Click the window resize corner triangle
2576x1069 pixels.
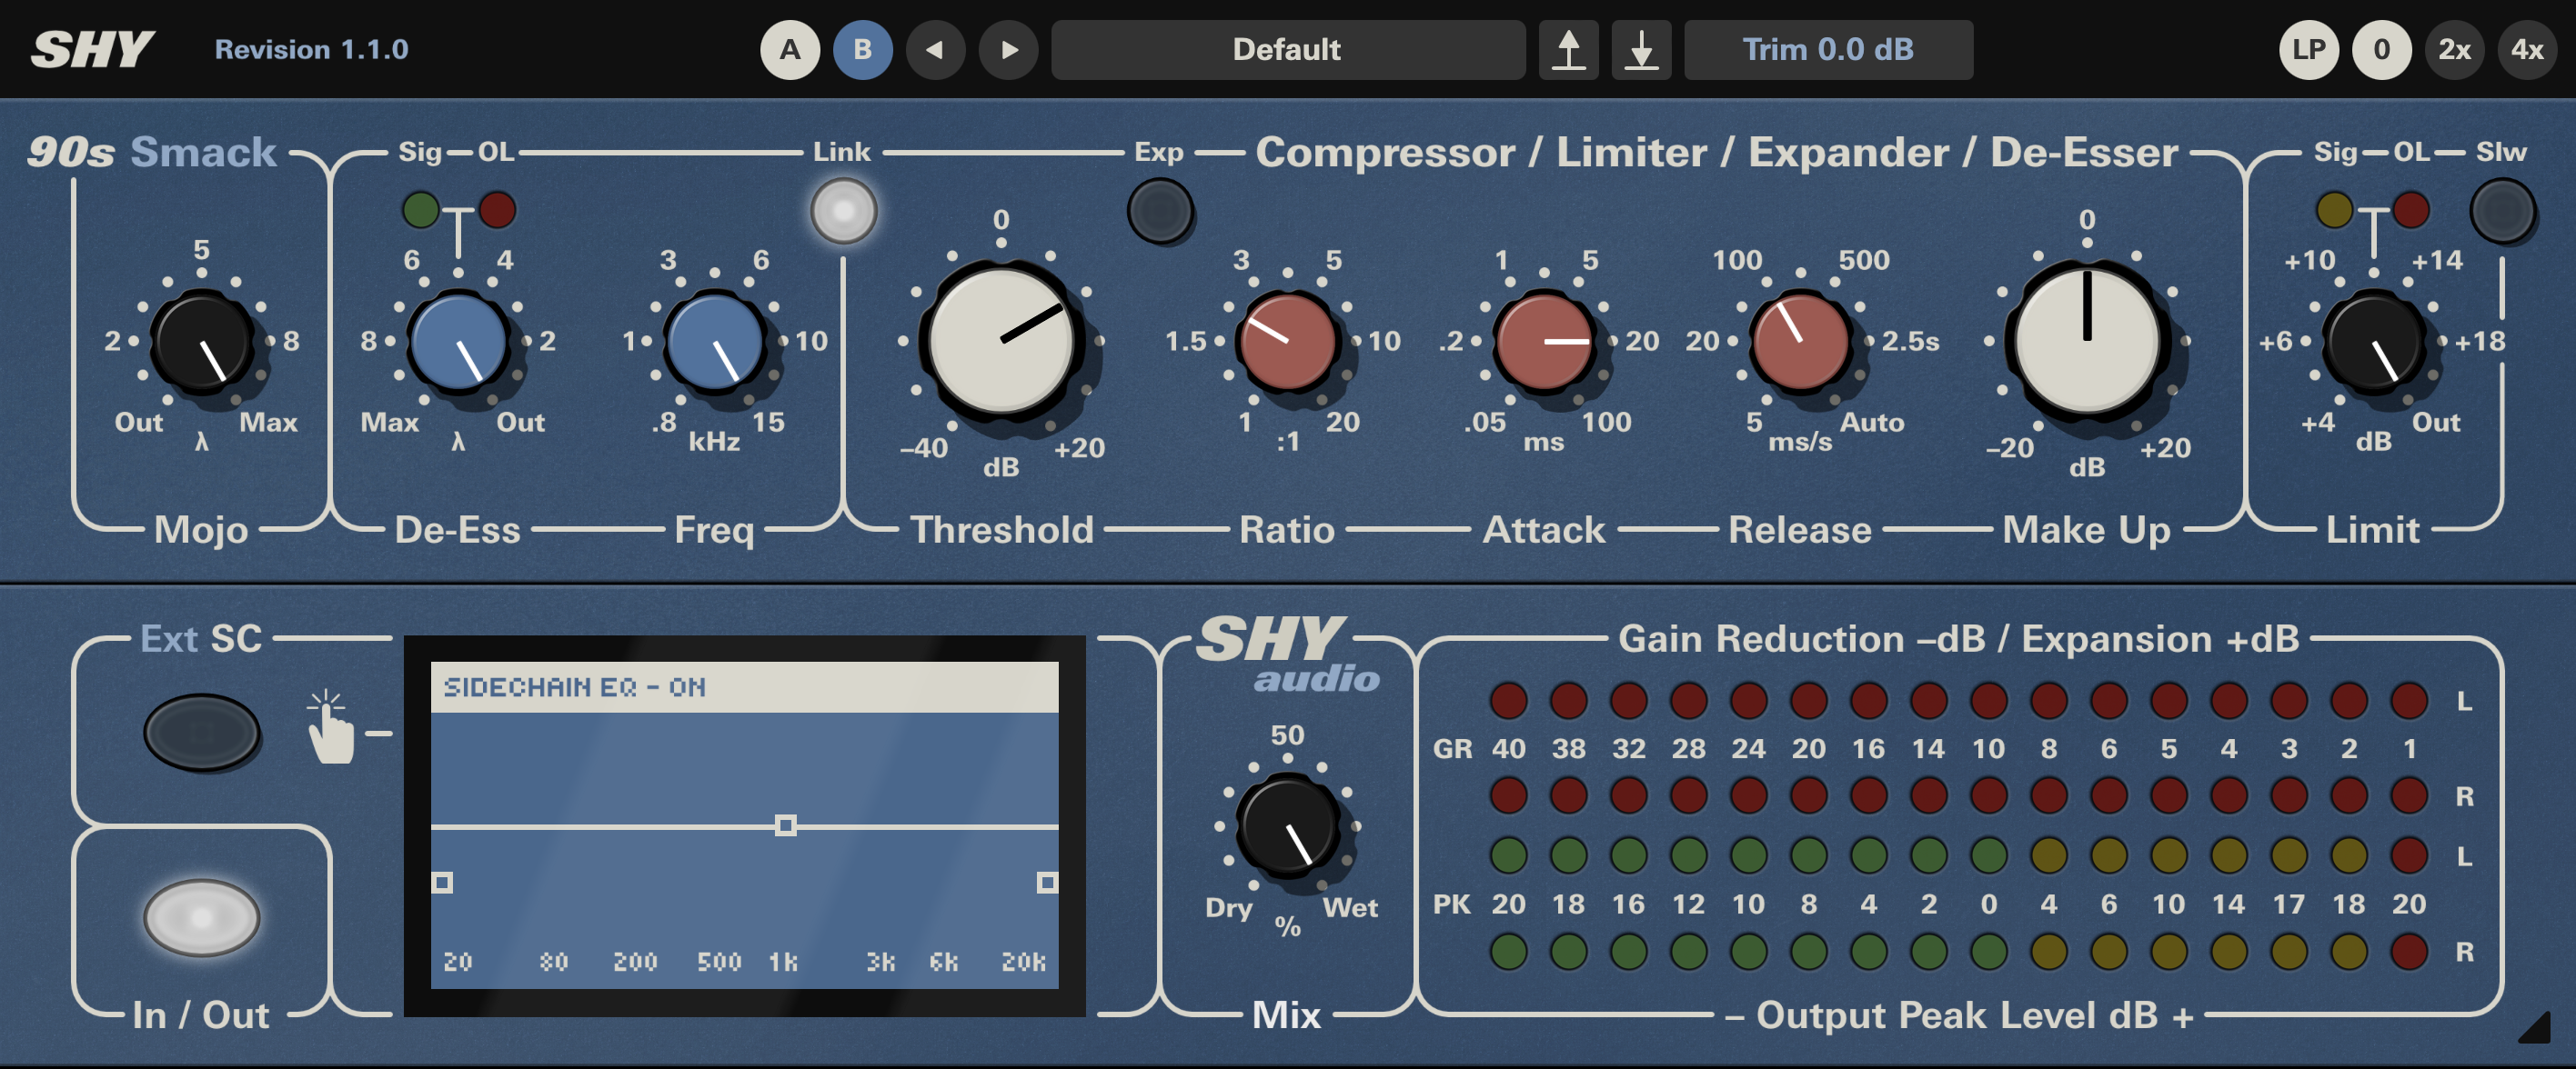tap(2535, 1027)
